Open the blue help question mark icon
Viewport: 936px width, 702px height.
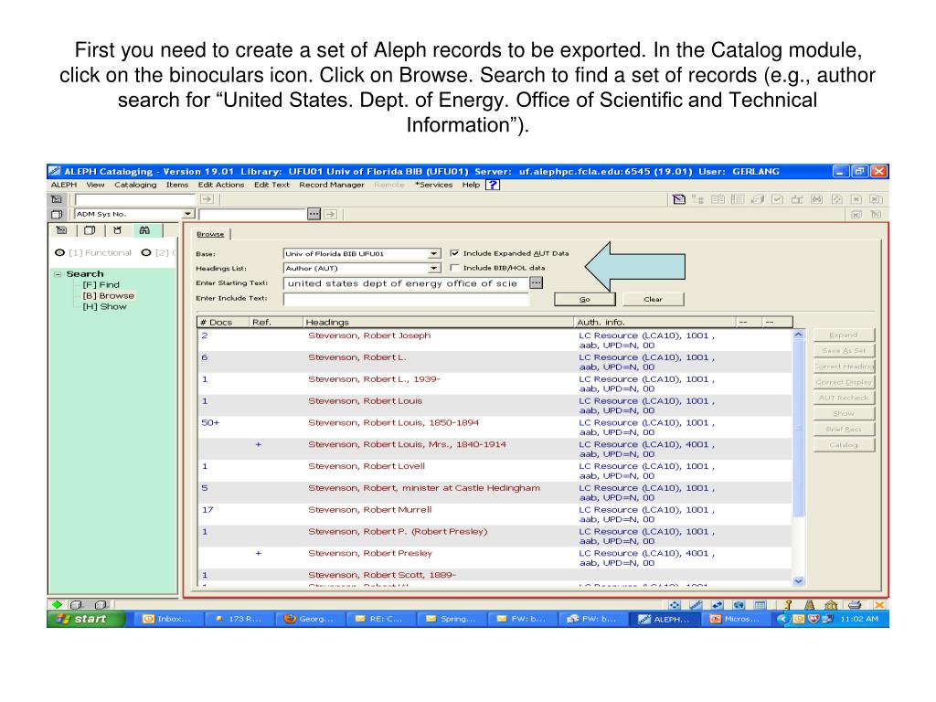[x=493, y=185]
